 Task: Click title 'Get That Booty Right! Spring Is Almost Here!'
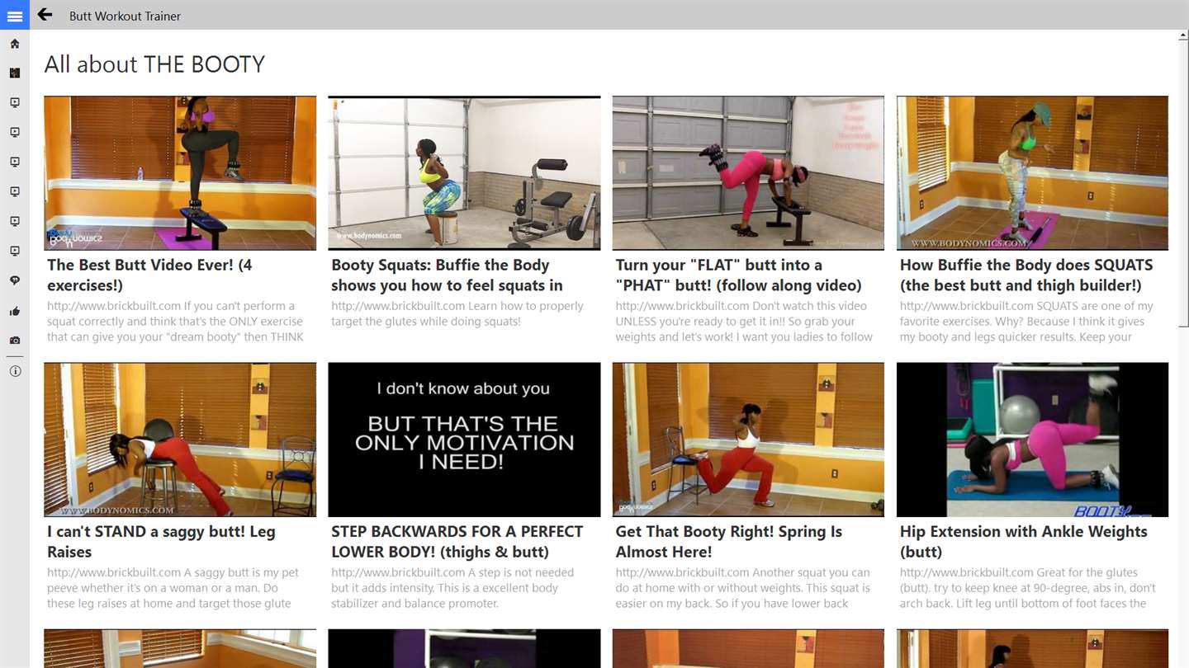pos(729,542)
